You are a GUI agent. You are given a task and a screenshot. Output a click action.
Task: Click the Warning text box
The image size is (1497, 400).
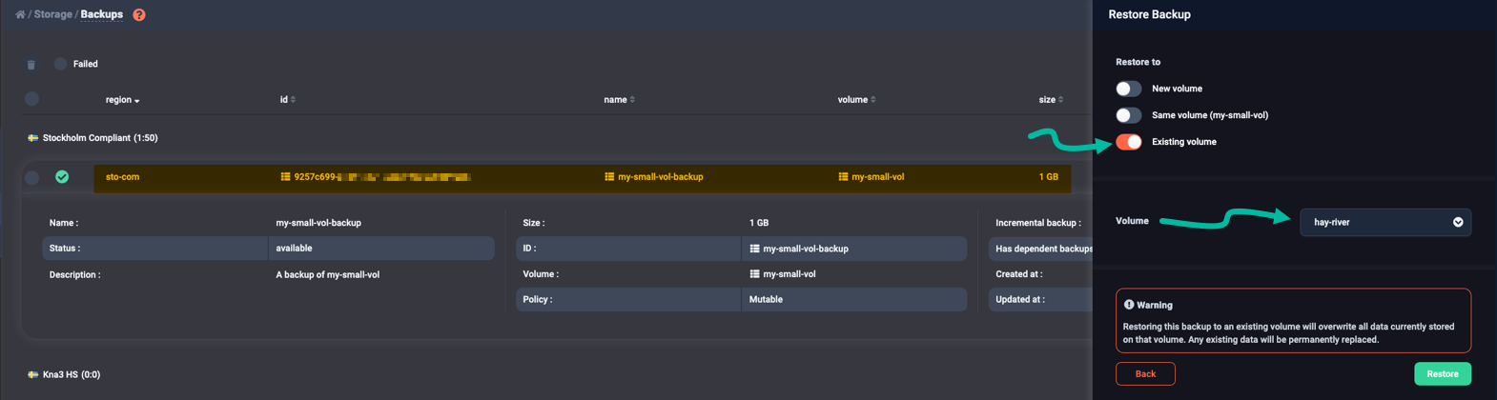click(x=1293, y=321)
